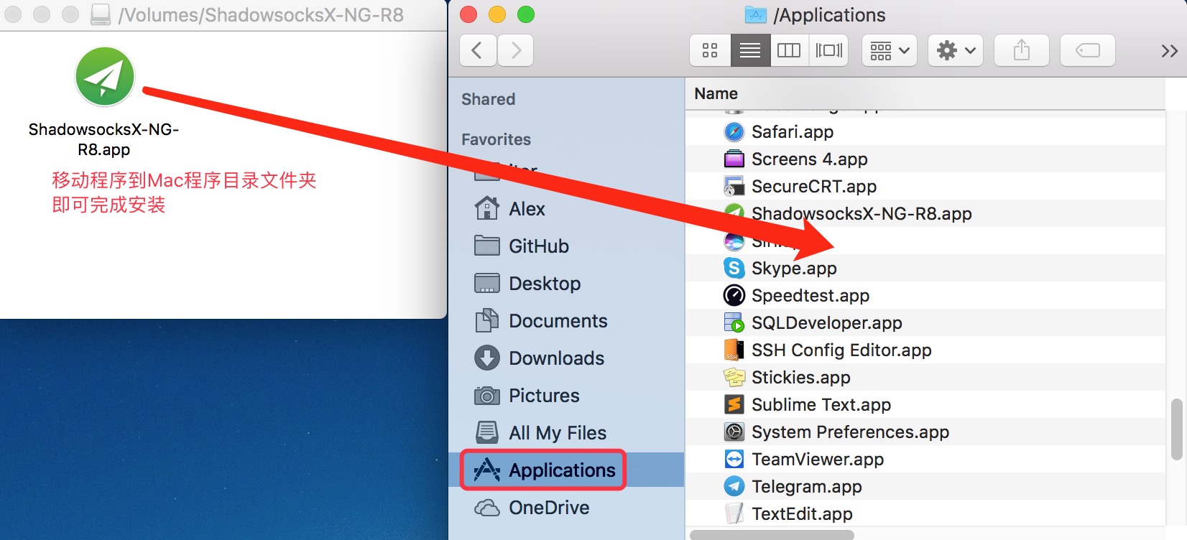Screen dimensions: 1187x540
Task: Select the Telegram.app icon
Action: pyautogui.click(x=734, y=487)
